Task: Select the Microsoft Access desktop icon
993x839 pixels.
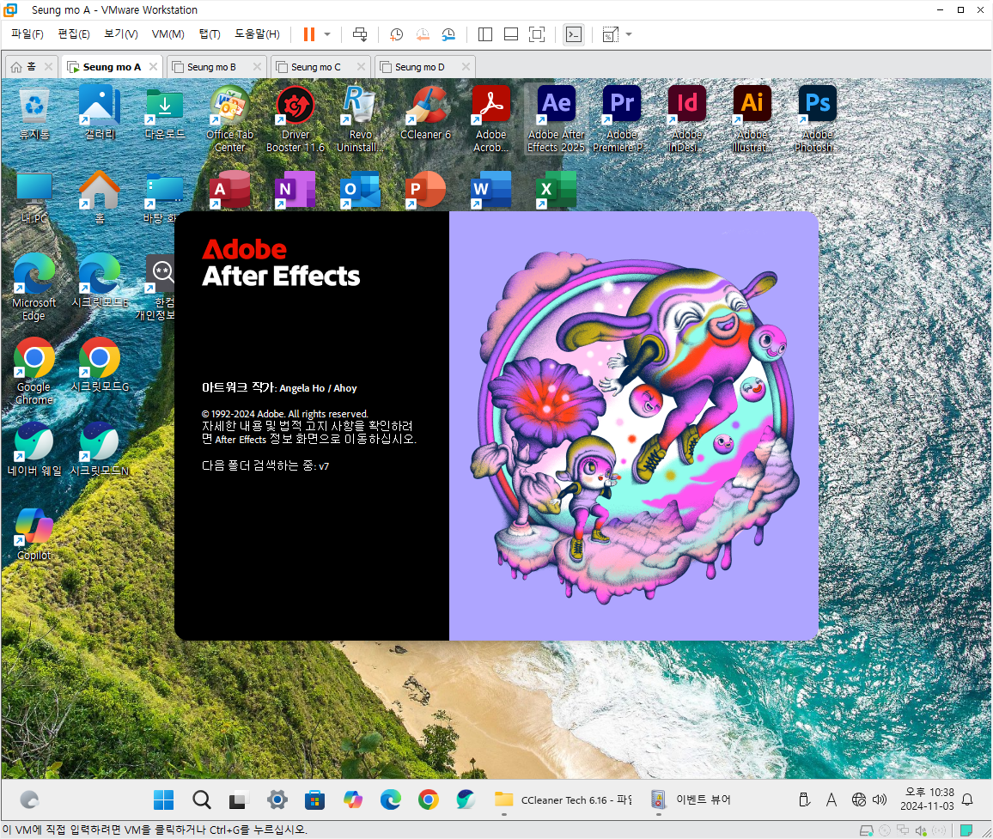Action: (230, 190)
